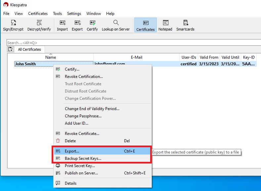Open the Help menu
261x191 pixels.
[x=110, y=14]
